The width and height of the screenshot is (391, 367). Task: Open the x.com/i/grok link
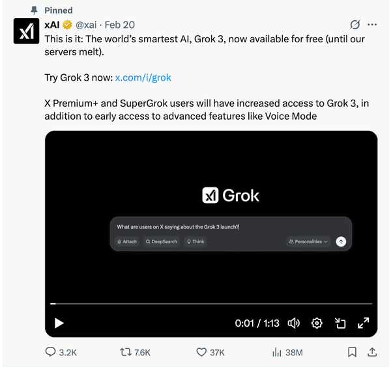tap(143, 77)
